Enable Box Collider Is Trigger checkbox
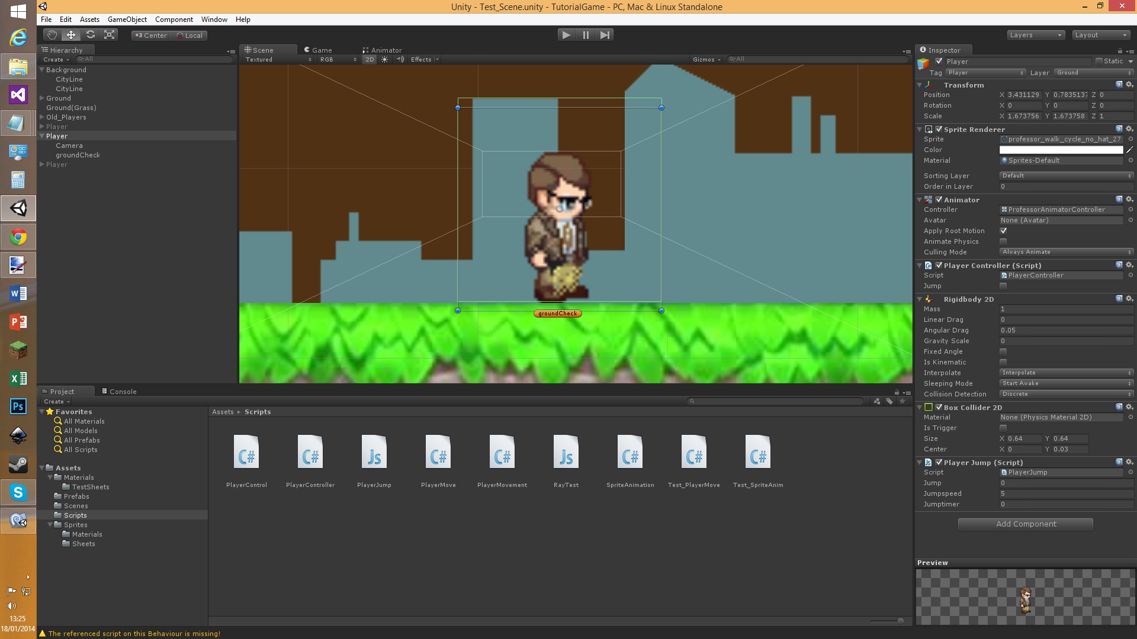Screen dimensions: 1137x639 1003,428
